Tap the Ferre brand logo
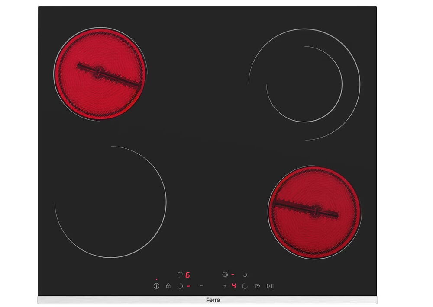433x307 pixels. point(213,300)
